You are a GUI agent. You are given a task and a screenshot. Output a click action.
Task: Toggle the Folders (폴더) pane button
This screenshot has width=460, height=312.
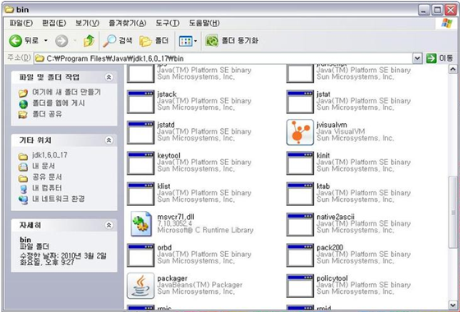tap(154, 41)
